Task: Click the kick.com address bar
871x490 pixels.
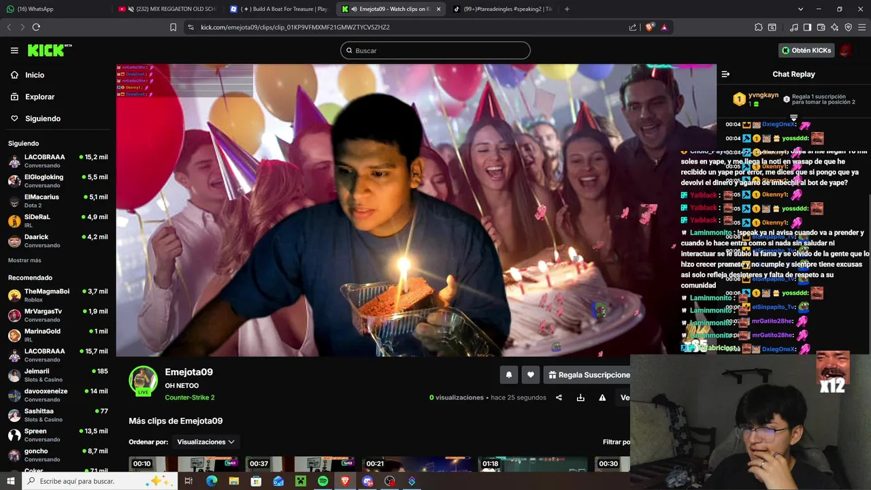Action: click(x=408, y=27)
